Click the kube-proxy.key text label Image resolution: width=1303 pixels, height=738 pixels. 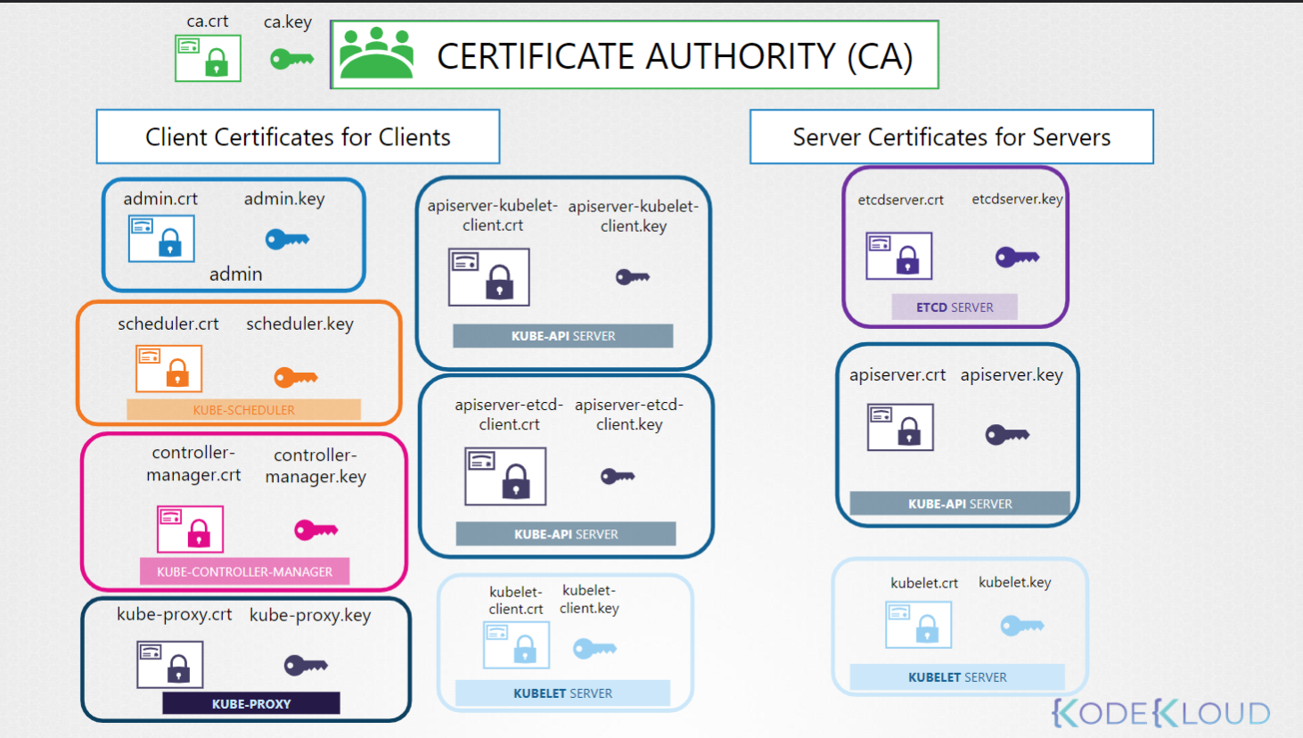point(310,616)
